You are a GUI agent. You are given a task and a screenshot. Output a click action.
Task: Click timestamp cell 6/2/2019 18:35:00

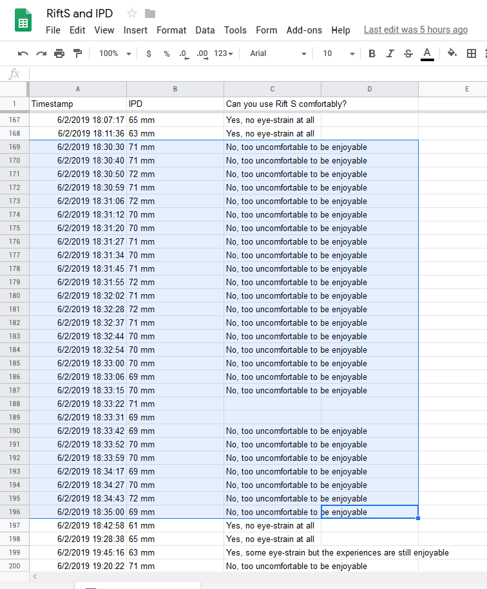(78, 512)
